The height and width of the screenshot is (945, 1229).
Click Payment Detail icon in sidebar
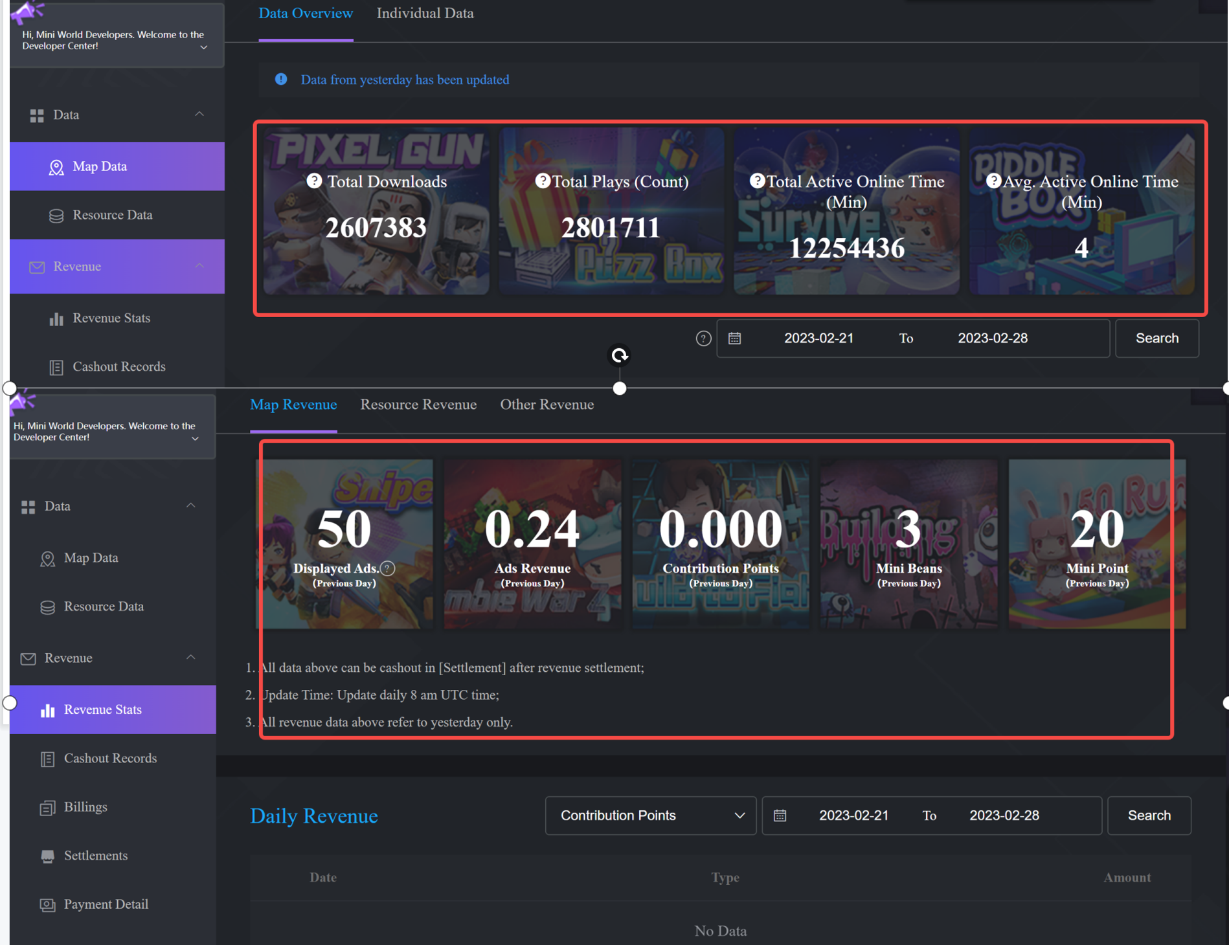[47, 905]
